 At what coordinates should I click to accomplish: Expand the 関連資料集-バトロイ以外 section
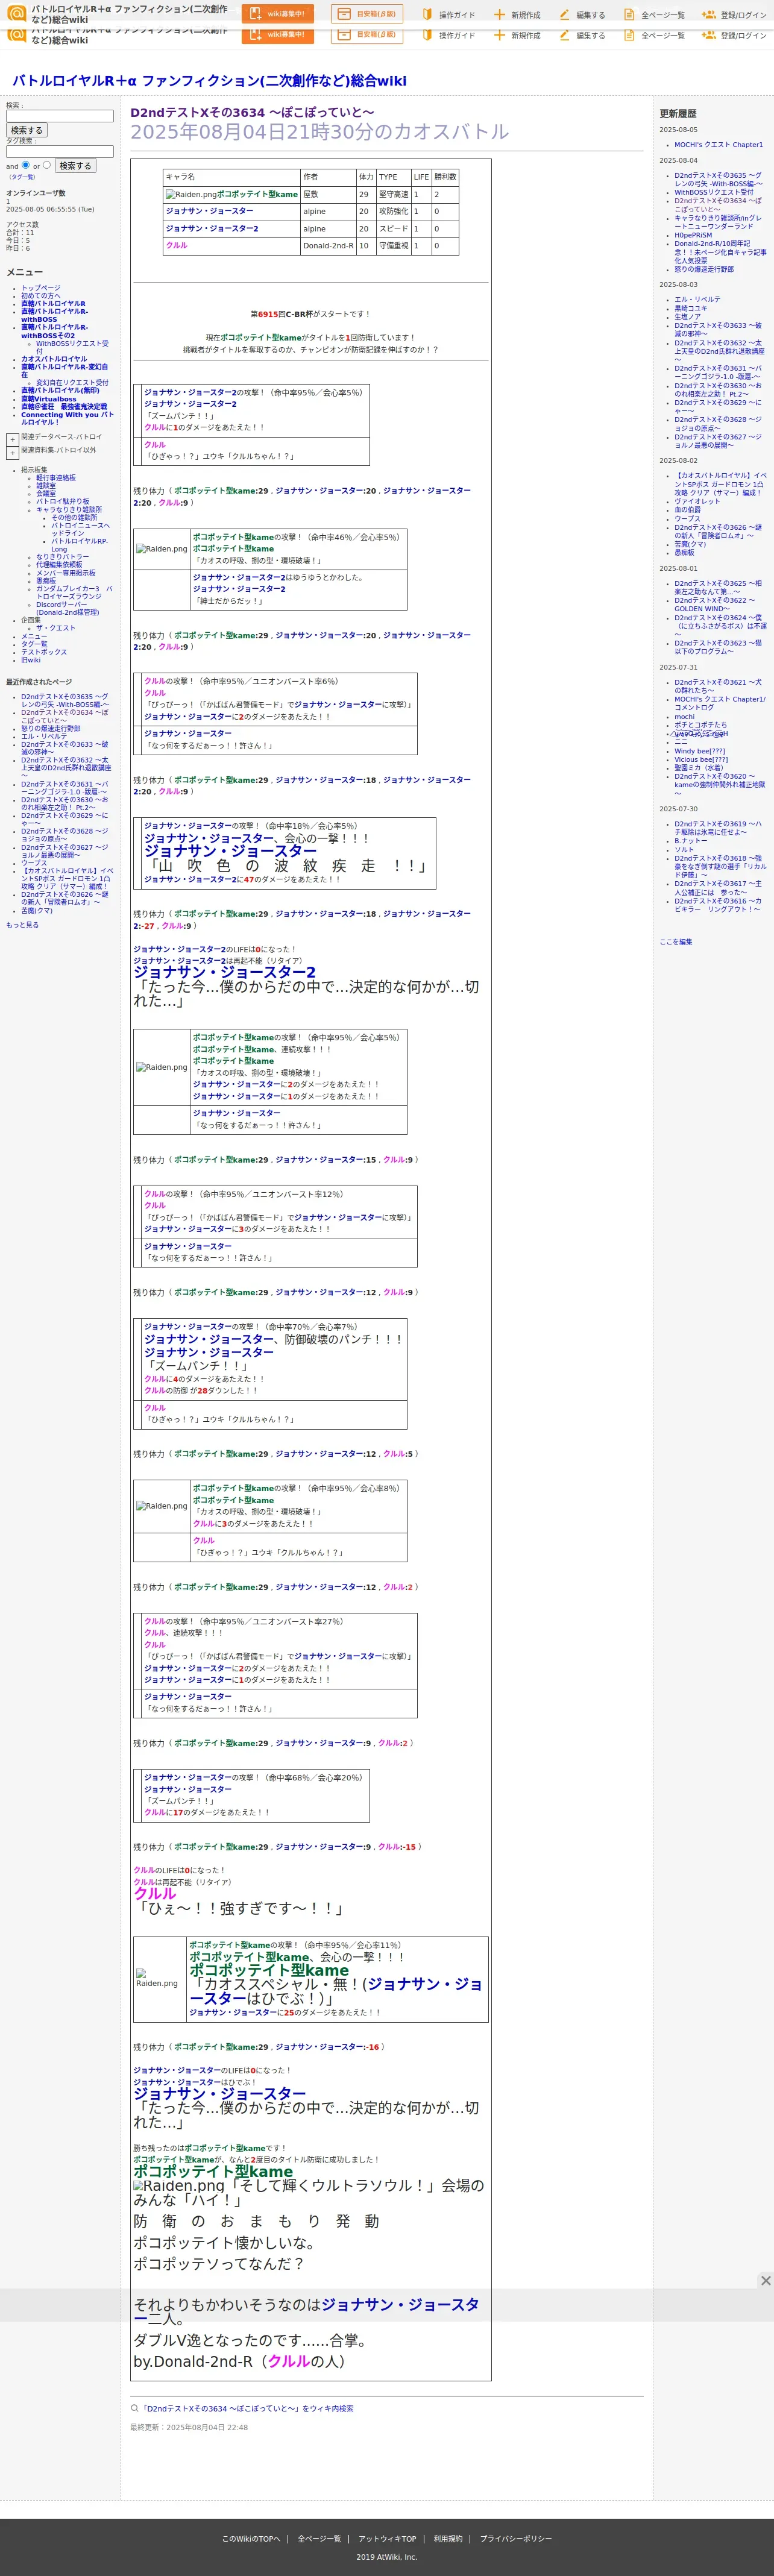[x=12, y=452]
